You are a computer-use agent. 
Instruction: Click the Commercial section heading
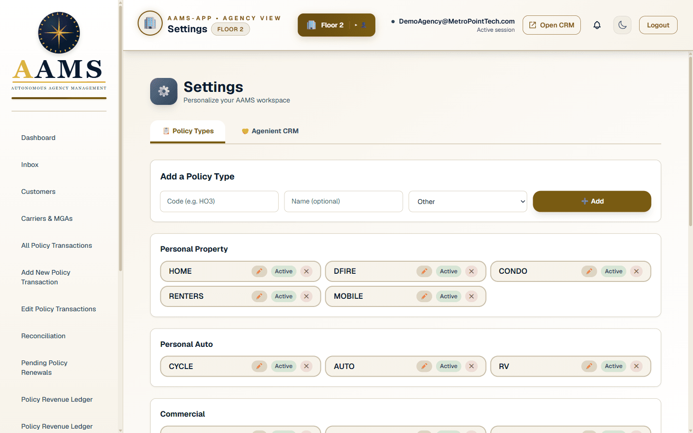click(182, 414)
